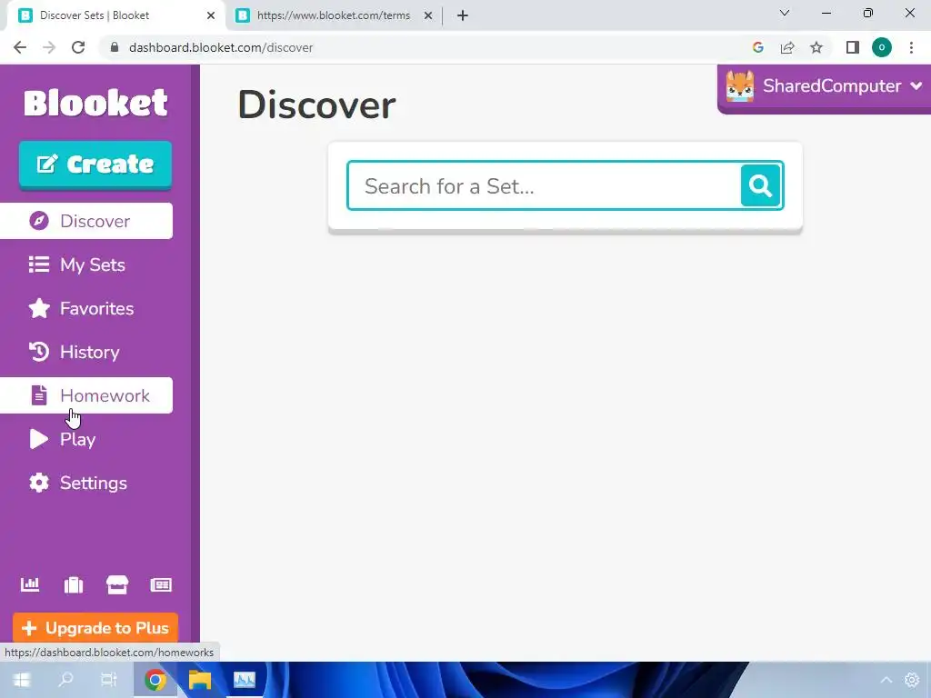Open the Discover sidebar item
The width and height of the screenshot is (931, 698).
[x=86, y=221]
